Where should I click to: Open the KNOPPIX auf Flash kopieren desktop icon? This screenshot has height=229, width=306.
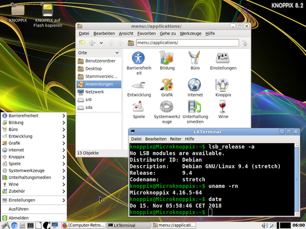(48, 10)
